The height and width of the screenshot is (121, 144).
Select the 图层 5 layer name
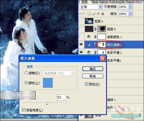tap(111, 29)
